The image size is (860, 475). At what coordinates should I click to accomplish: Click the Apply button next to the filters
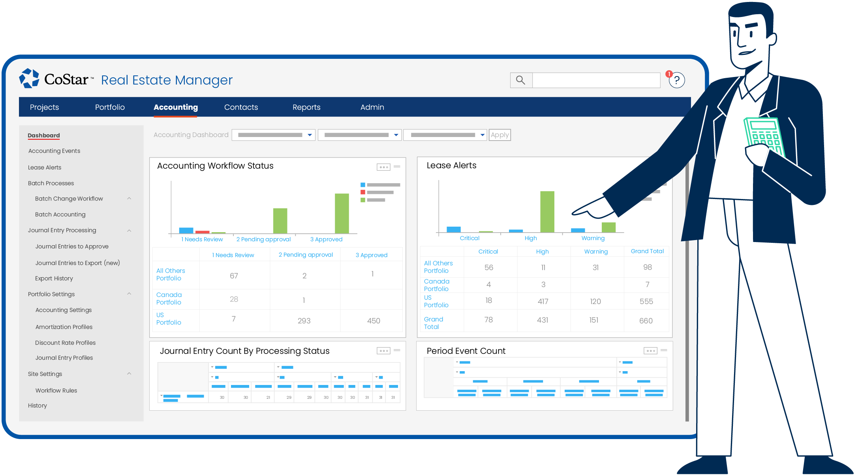tap(499, 135)
